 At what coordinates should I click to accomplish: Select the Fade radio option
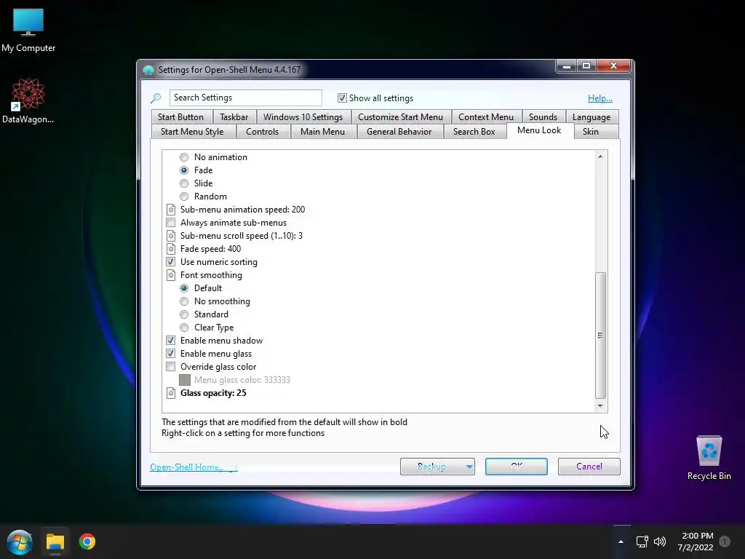pyautogui.click(x=184, y=170)
